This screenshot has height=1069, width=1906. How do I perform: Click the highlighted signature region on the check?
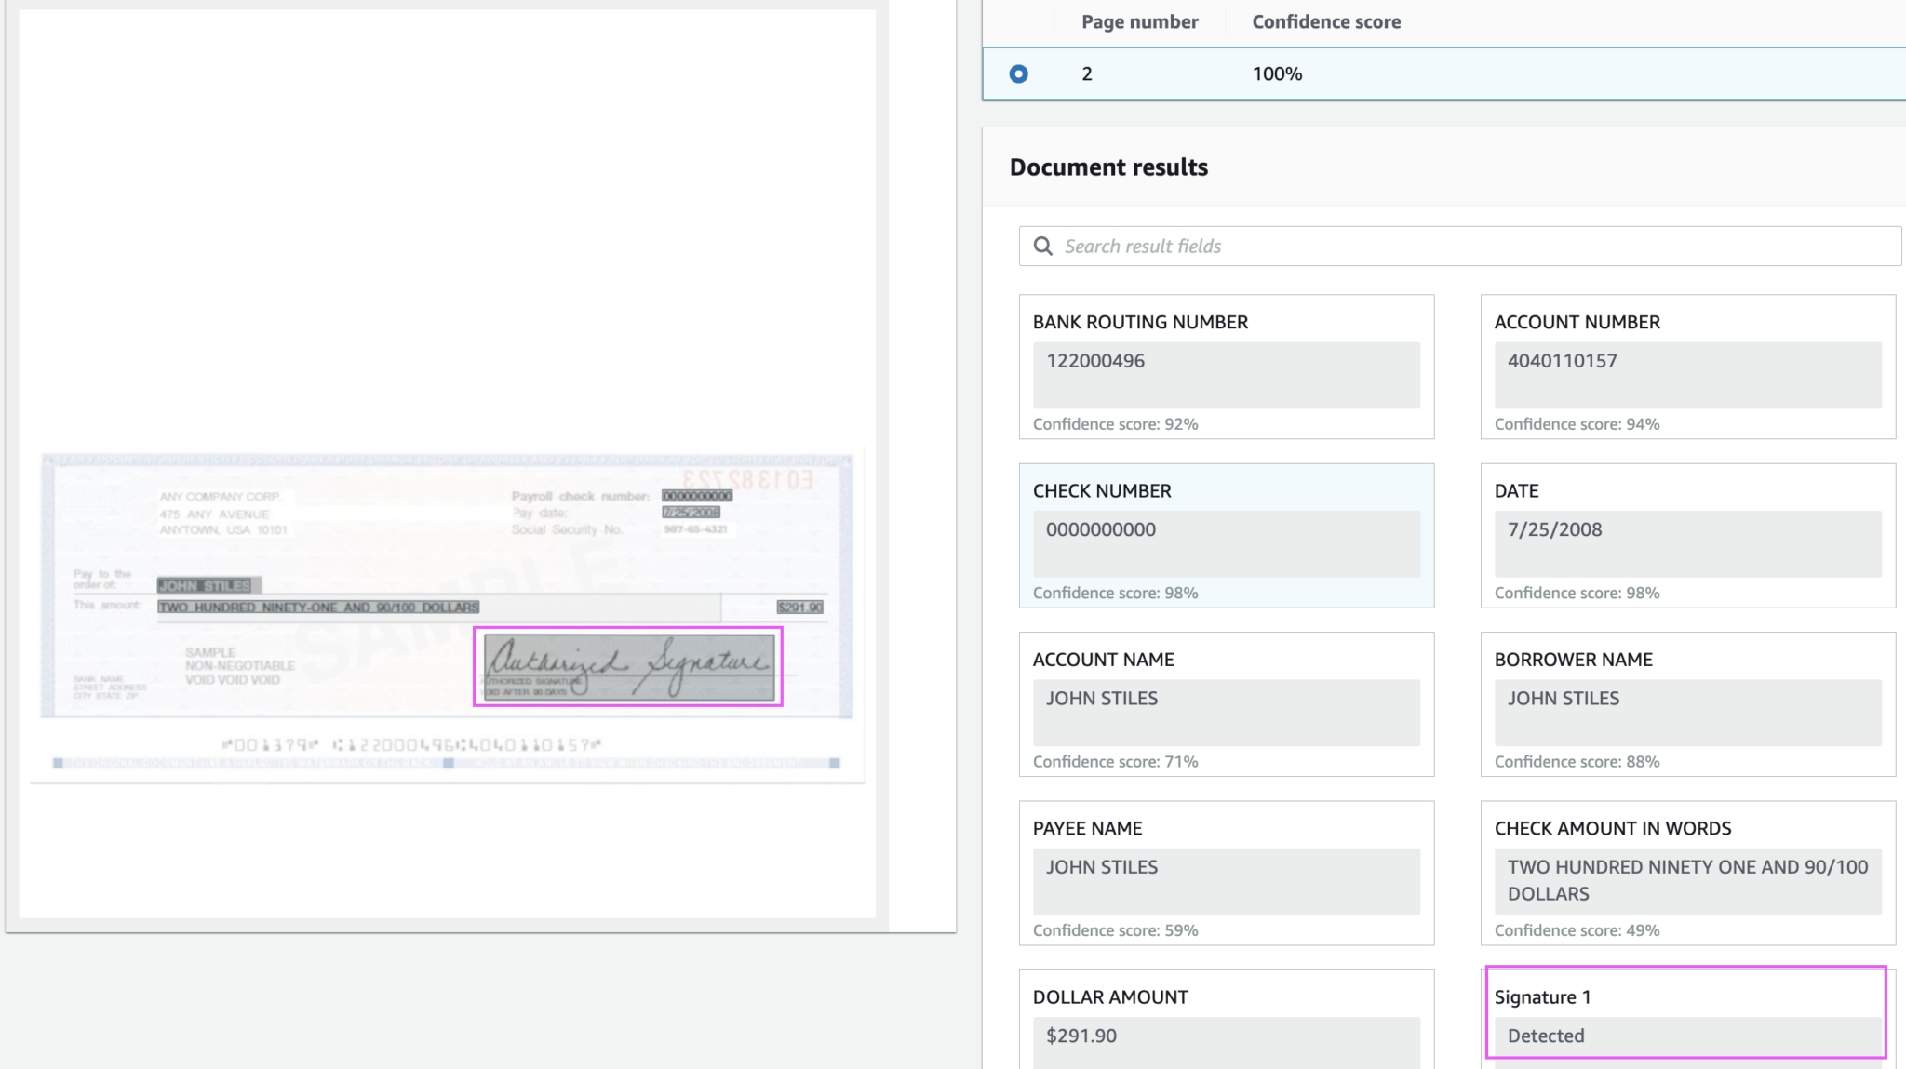(627, 666)
